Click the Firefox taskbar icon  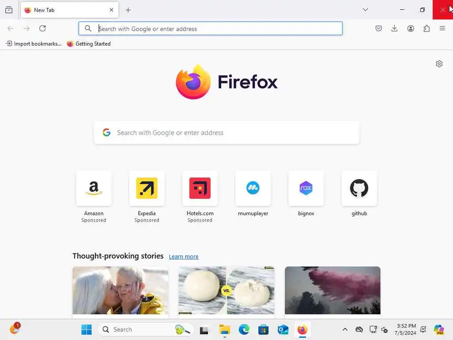click(x=303, y=329)
